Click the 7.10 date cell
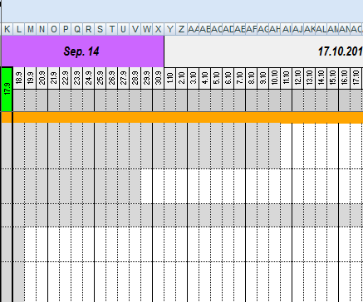Image resolution: width=363 pixels, height=302 pixels. (x=240, y=78)
